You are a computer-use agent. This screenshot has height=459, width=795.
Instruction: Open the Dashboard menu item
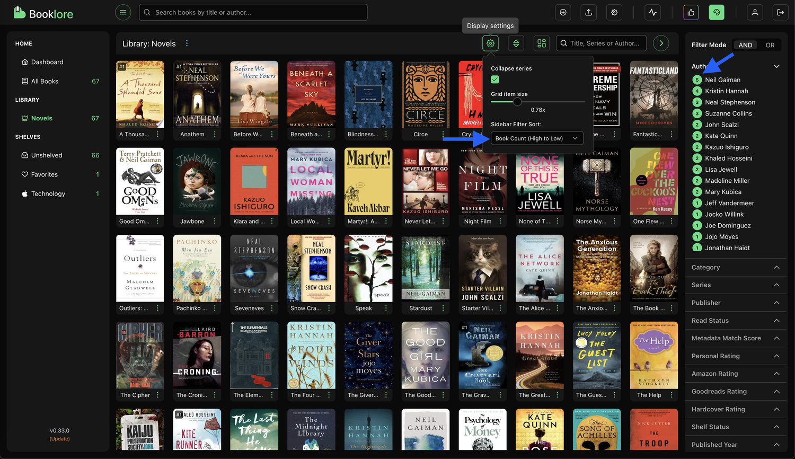(x=47, y=62)
